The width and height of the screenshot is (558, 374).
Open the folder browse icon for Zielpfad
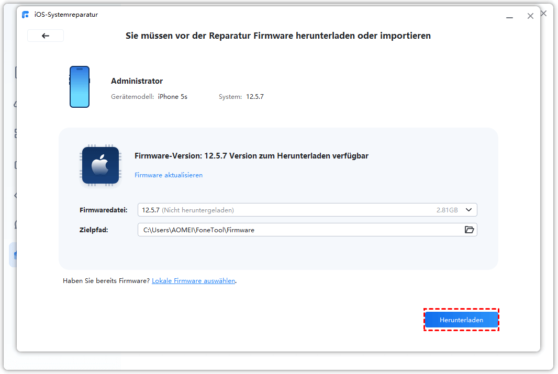(x=469, y=230)
